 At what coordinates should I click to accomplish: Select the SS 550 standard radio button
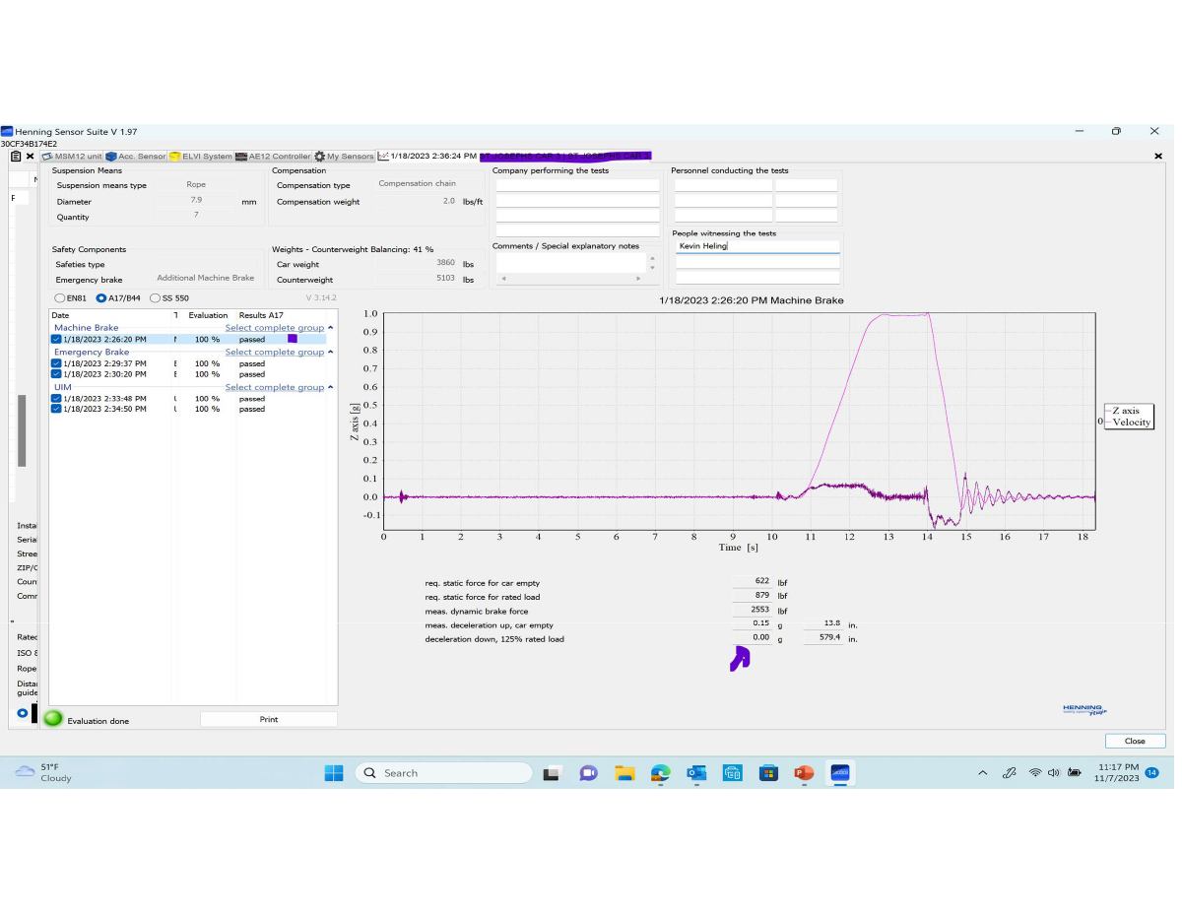pyautogui.click(x=155, y=297)
